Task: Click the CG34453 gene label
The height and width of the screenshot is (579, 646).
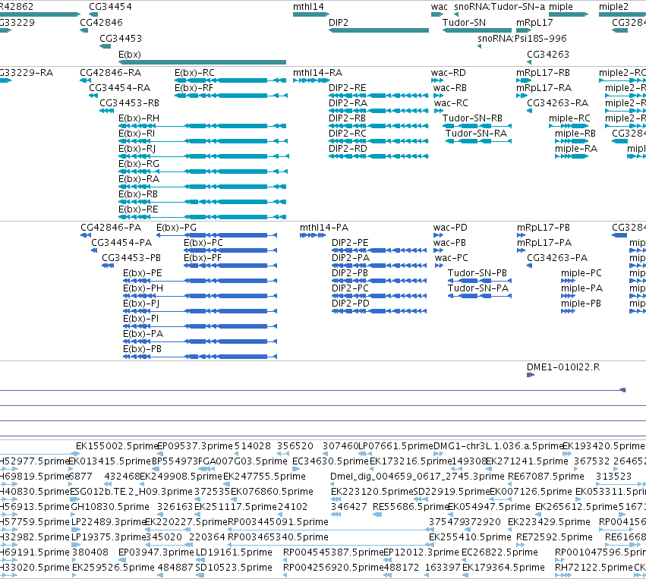Action: click(120, 38)
